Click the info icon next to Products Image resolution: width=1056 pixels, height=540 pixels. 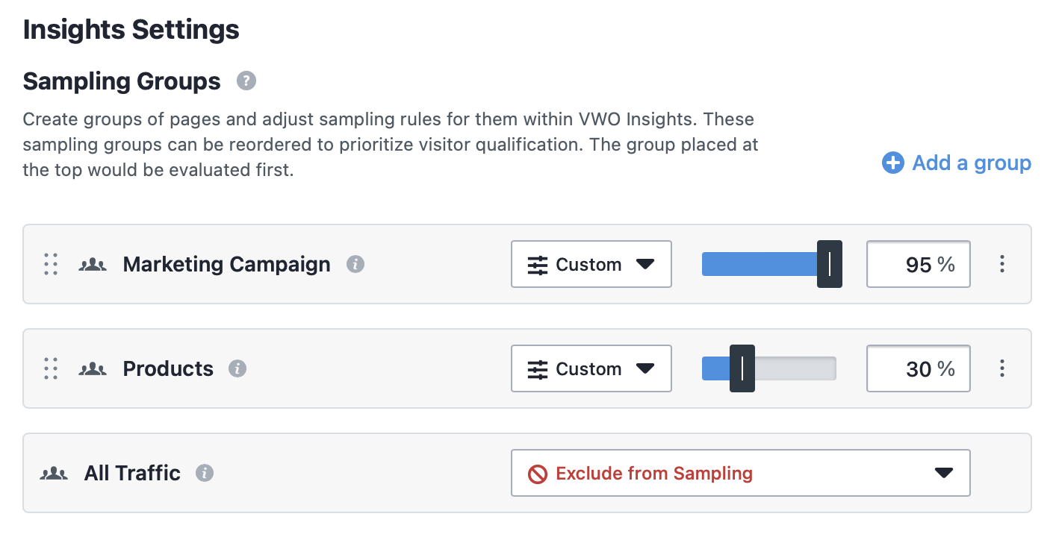(x=237, y=368)
